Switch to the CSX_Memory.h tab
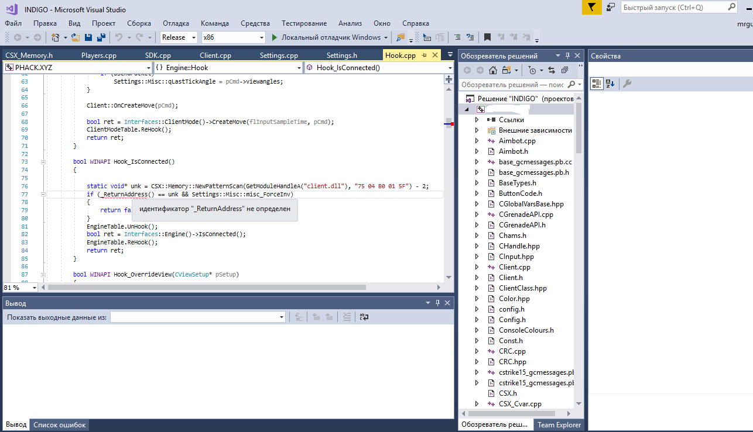The height and width of the screenshot is (432, 753). point(29,56)
